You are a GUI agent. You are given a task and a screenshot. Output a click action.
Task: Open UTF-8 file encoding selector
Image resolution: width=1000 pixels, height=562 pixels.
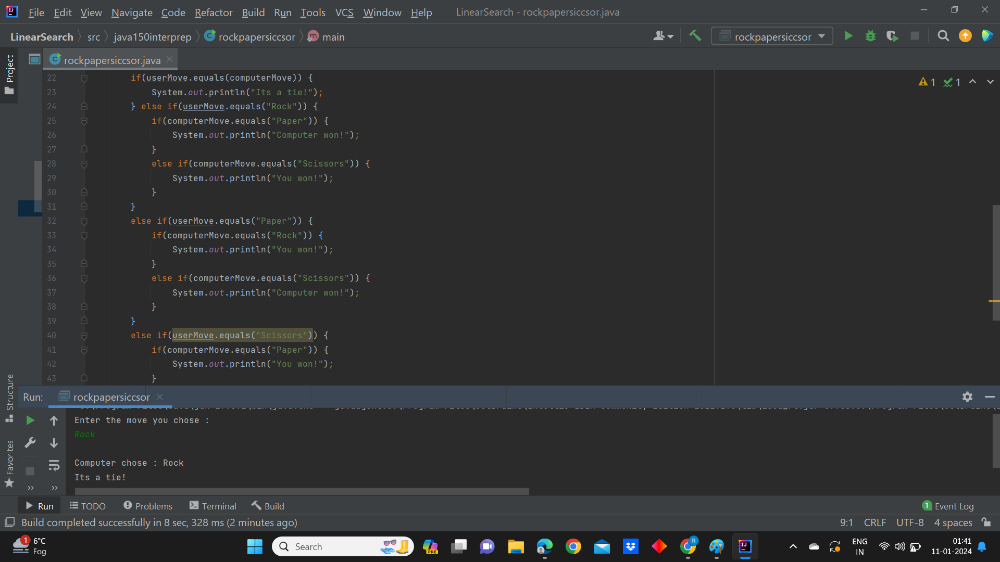point(909,522)
